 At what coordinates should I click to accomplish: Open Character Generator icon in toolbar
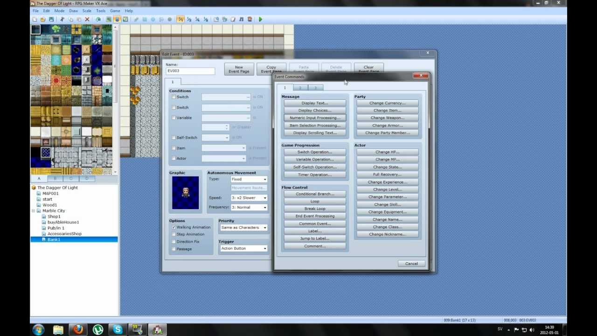(250, 19)
